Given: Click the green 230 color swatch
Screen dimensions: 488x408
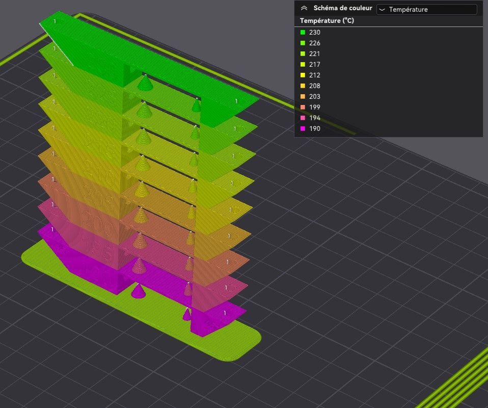Looking at the screenshot, I should [303, 33].
